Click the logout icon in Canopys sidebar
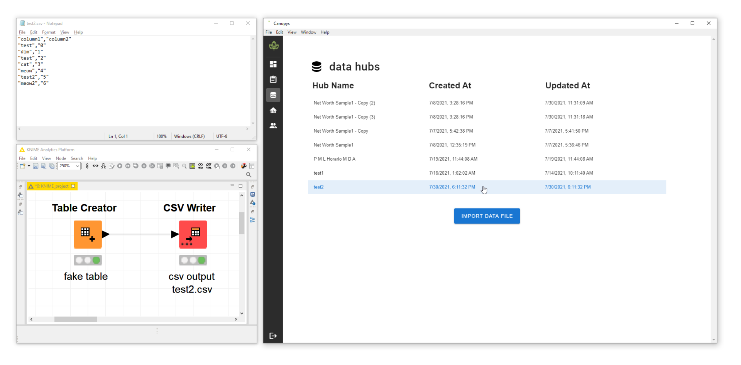Screen dimensions: 741x365 coord(273,336)
